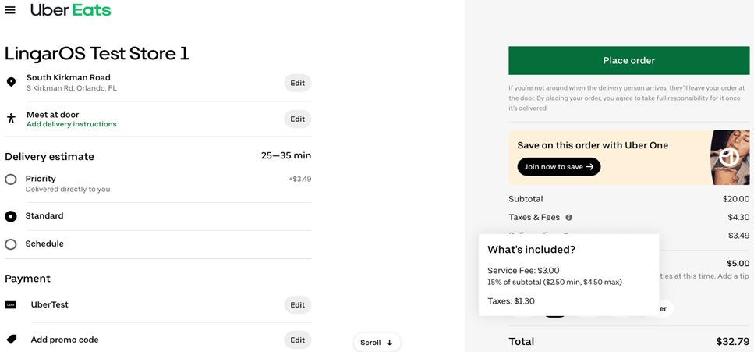Click the meet at door person icon
Image resolution: width=754 pixels, height=352 pixels.
[x=11, y=119]
